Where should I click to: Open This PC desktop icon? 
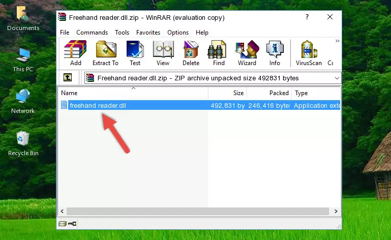point(23,60)
